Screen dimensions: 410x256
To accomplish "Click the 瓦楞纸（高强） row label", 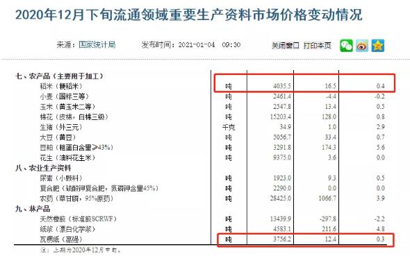I will 61,239.
